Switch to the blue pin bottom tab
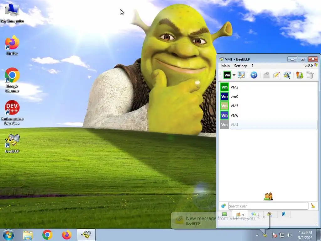This screenshot has width=321, height=241. click(x=284, y=214)
